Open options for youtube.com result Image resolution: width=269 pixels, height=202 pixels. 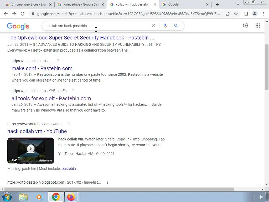point(69,124)
